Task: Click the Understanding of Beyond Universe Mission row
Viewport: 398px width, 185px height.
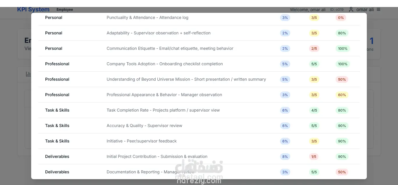Action: pyautogui.click(x=186, y=79)
